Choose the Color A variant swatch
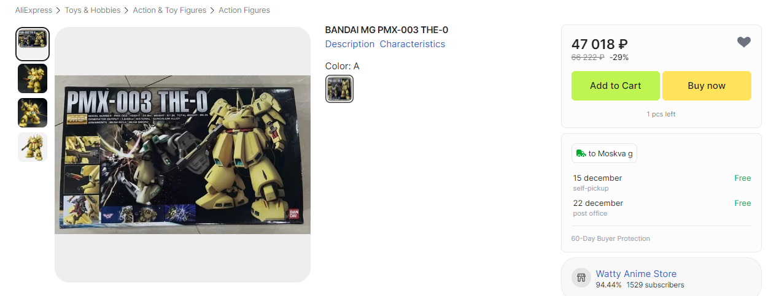 pos(339,89)
